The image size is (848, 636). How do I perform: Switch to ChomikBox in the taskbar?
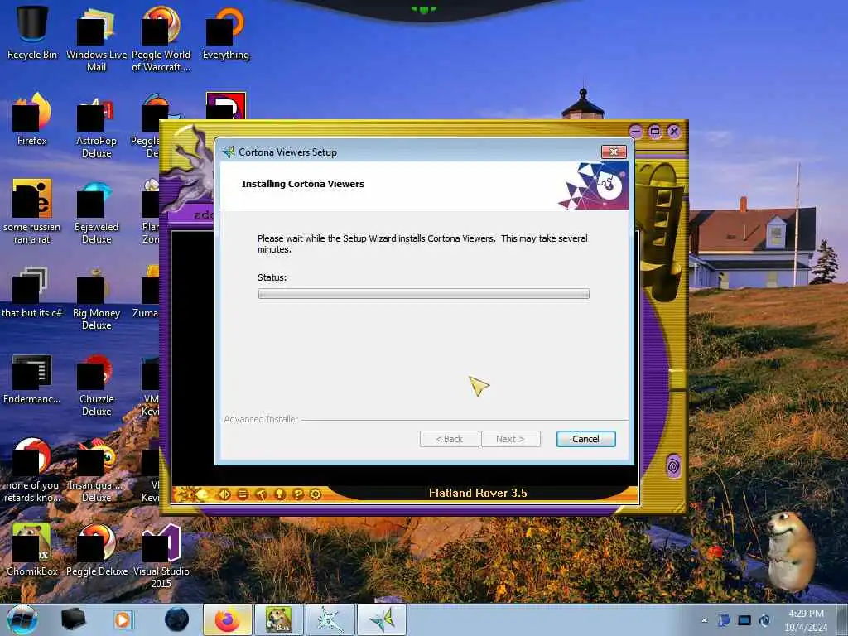pos(278,619)
